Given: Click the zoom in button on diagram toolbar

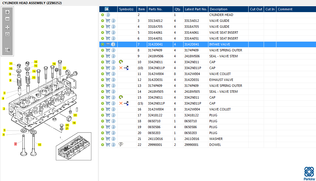Looking at the screenshot, I should pos(7,12).
